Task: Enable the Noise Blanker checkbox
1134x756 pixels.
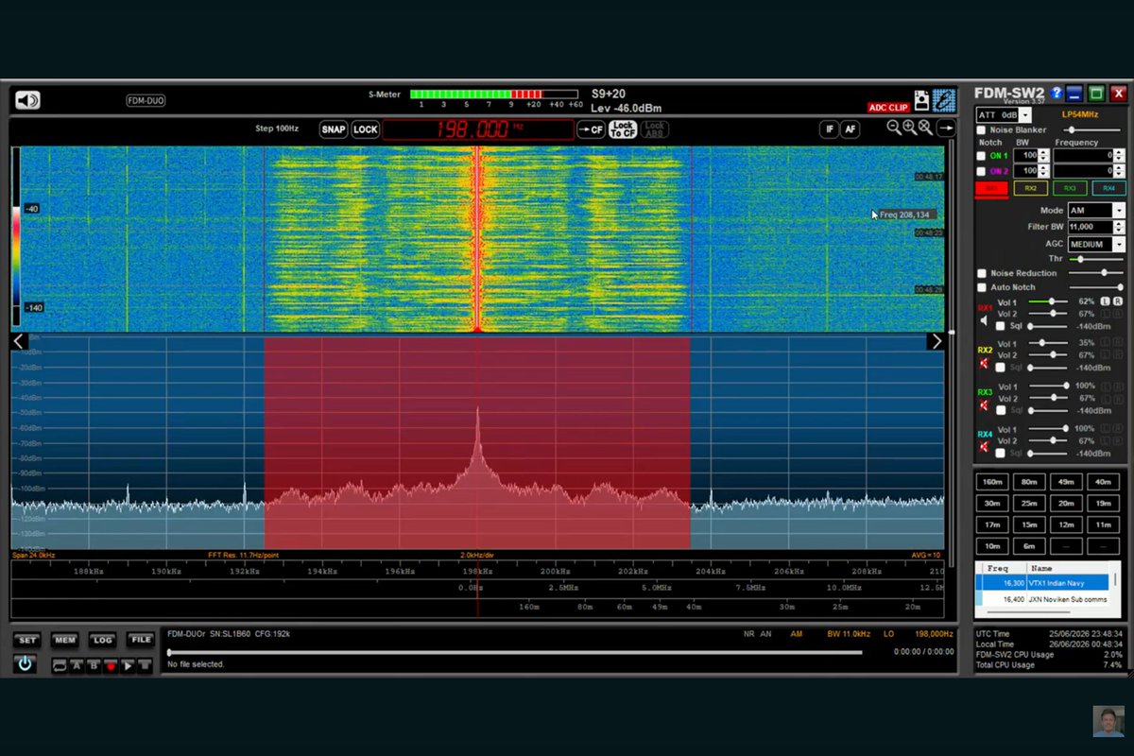Action: point(981,129)
